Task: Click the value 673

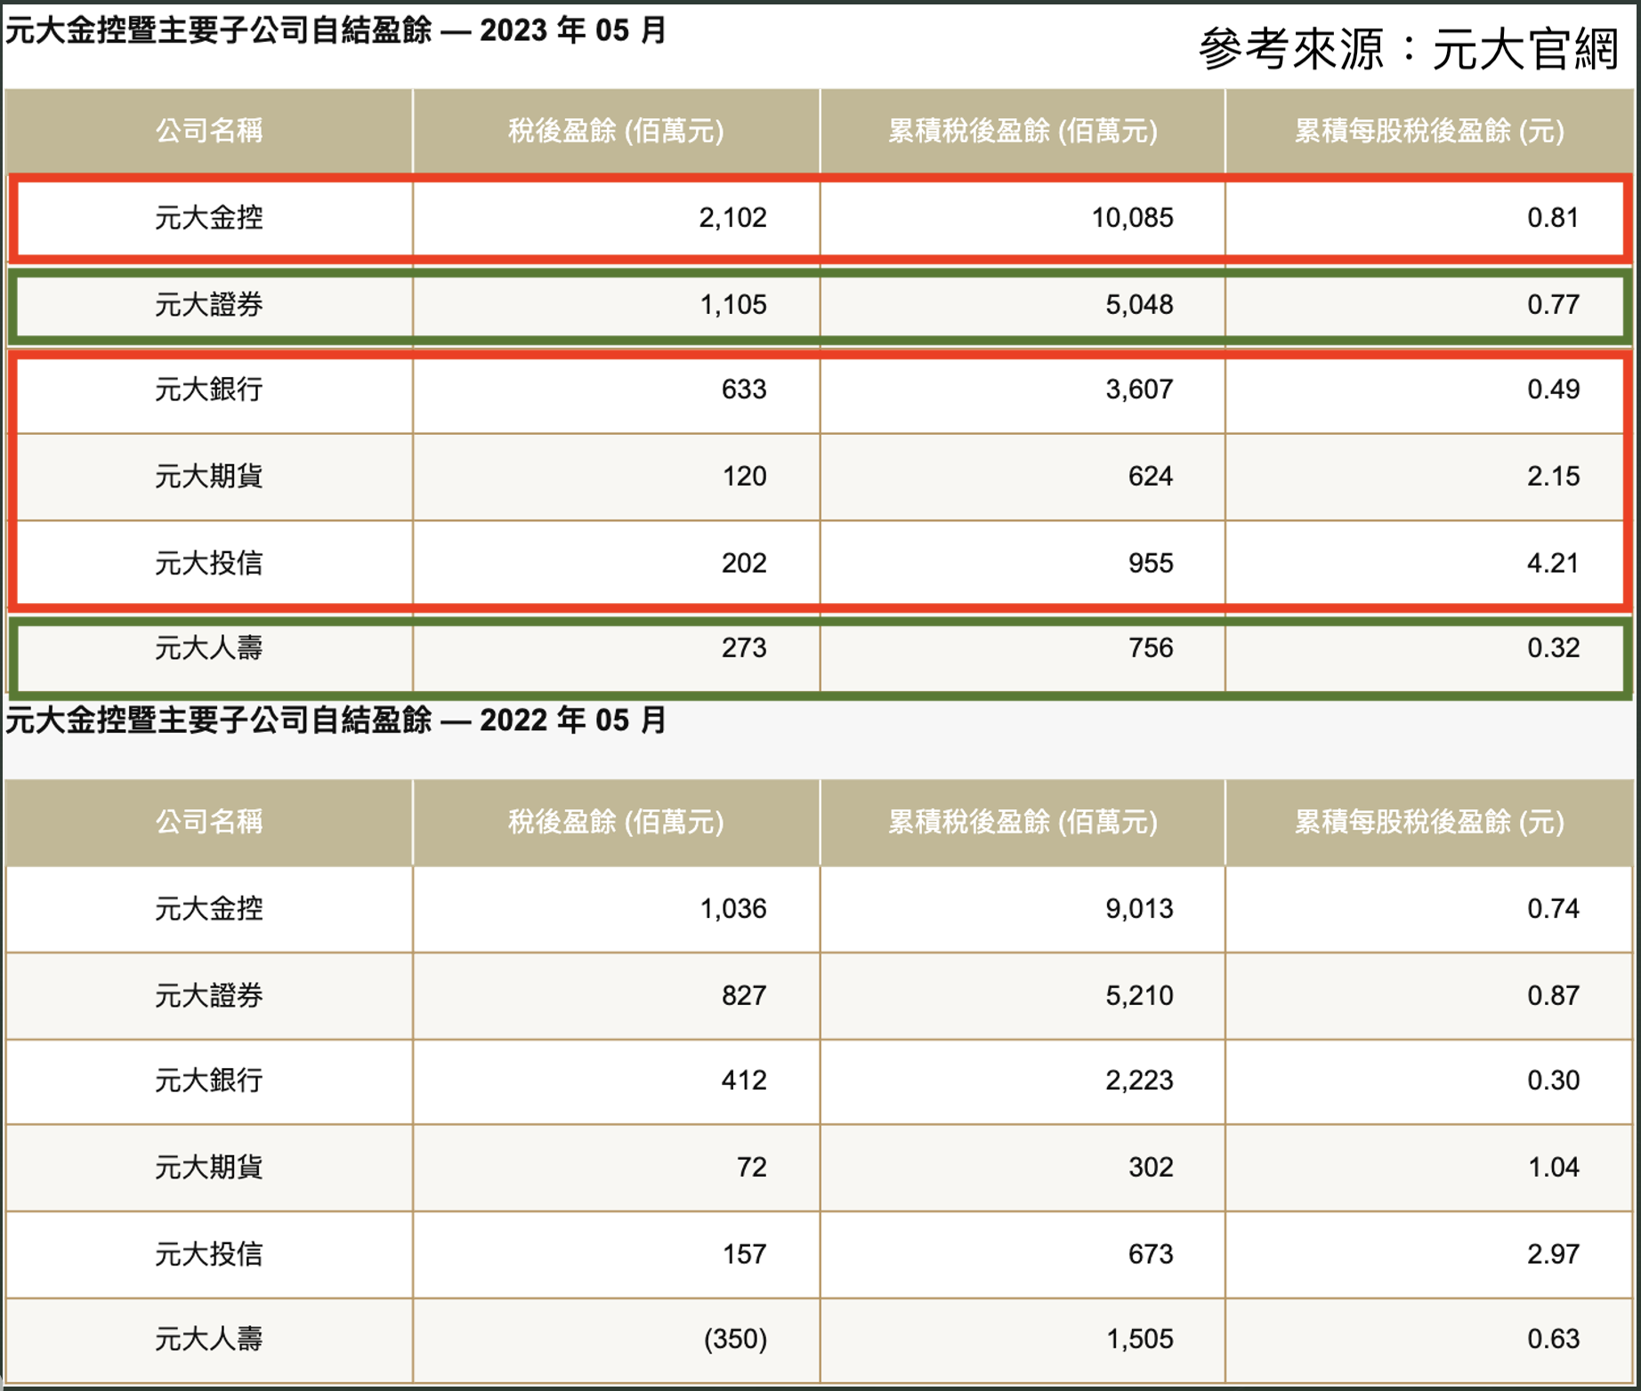Action: tap(1151, 1255)
